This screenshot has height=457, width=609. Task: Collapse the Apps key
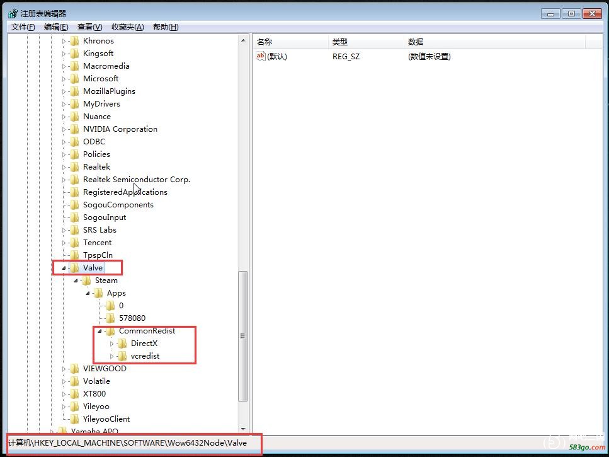pyautogui.click(x=88, y=293)
